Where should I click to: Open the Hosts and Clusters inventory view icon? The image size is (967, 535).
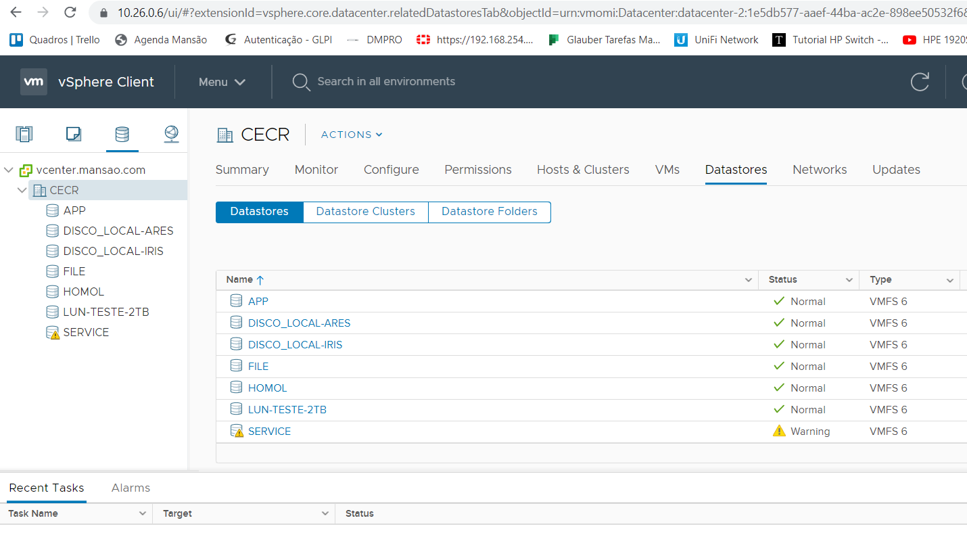(x=24, y=134)
